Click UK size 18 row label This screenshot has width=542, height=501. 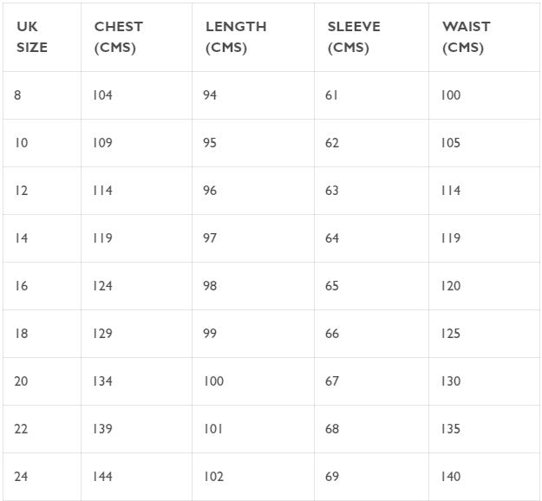pyautogui.click(x=21, y=334)
